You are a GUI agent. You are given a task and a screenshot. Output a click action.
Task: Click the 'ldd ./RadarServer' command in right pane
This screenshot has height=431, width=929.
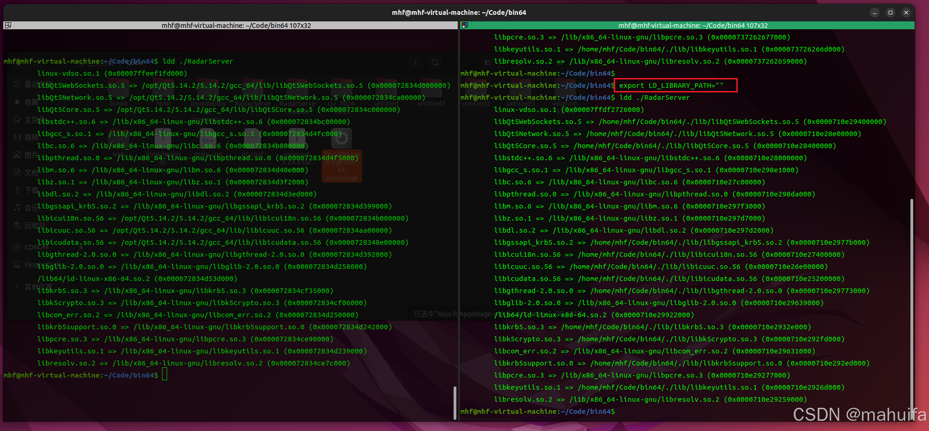point(655,98)
